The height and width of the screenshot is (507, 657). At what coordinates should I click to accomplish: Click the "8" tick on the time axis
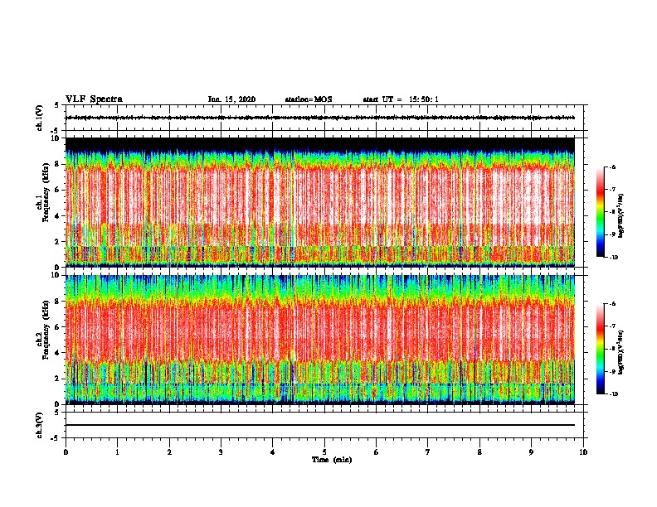479,452
